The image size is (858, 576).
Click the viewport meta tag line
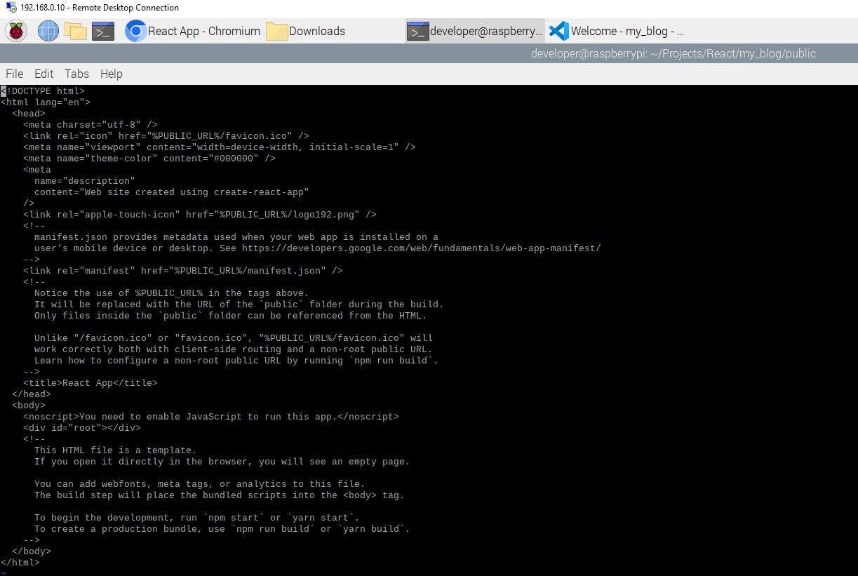(220, 147)
